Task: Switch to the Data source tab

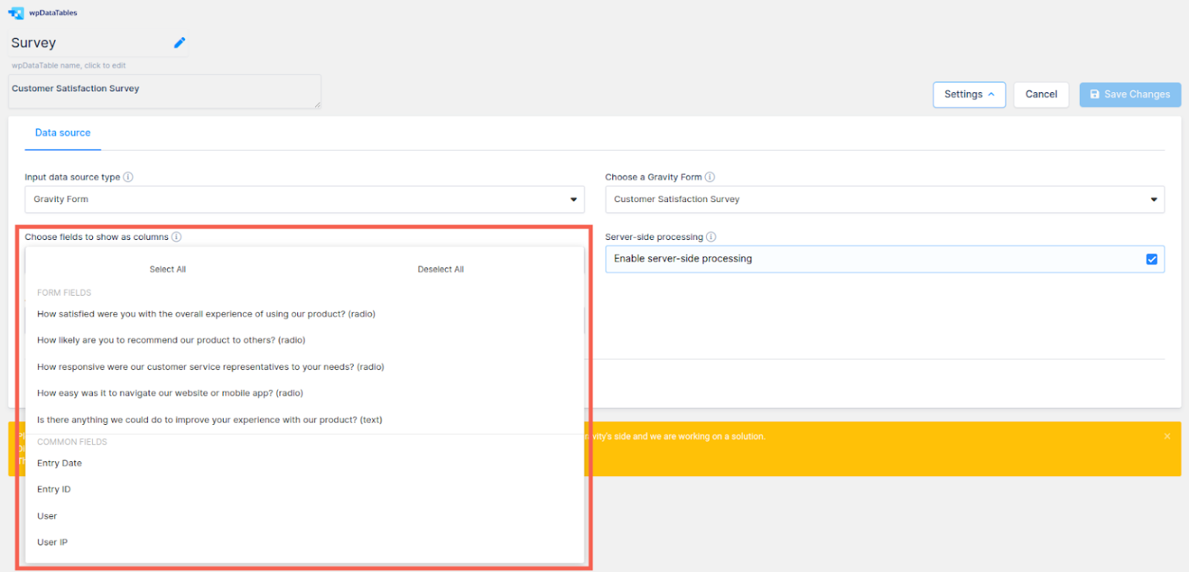Action: pos(63,133)
